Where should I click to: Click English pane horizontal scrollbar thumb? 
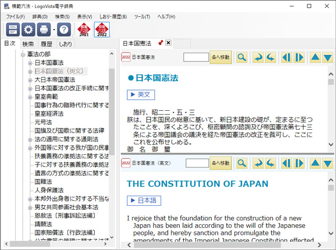coord(207,245)
